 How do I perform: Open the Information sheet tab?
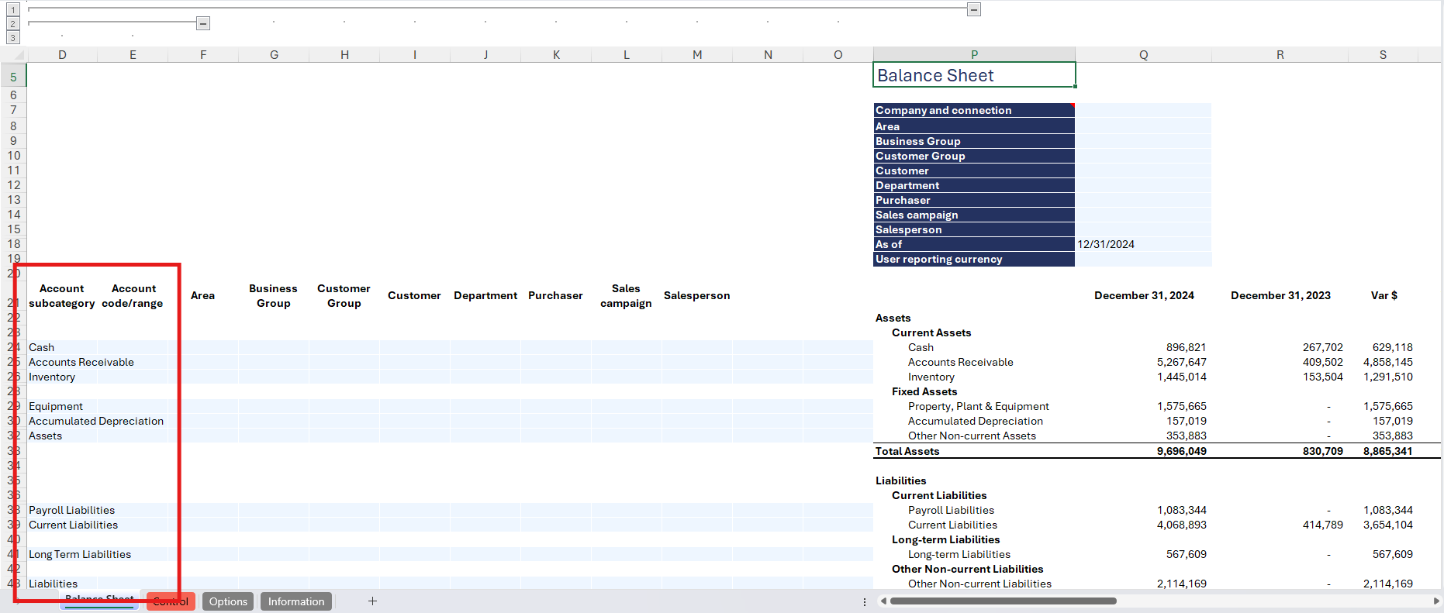coord(296,601)
